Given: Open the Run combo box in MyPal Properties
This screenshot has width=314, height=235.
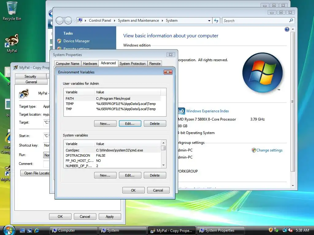Looking at the screenshot, I should pos(47,155).
